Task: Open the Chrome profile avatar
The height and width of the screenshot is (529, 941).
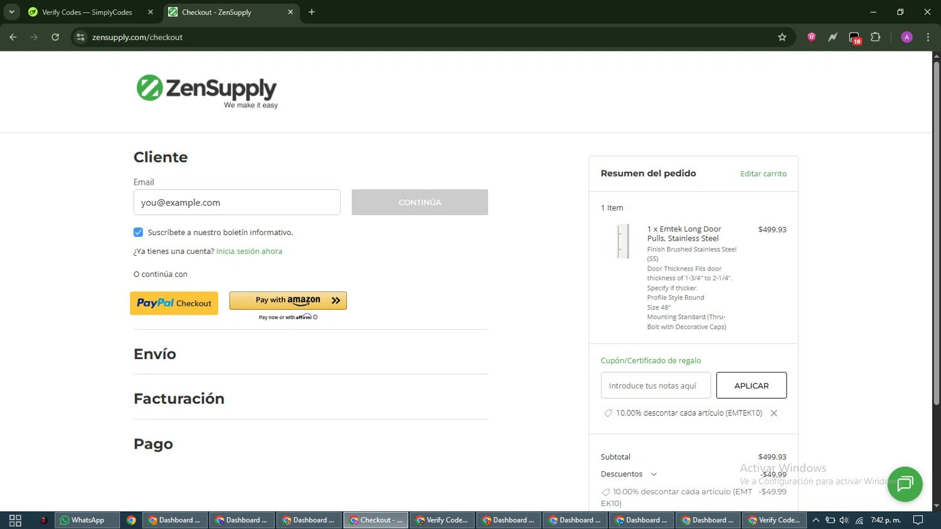Action: pos(906,37)
